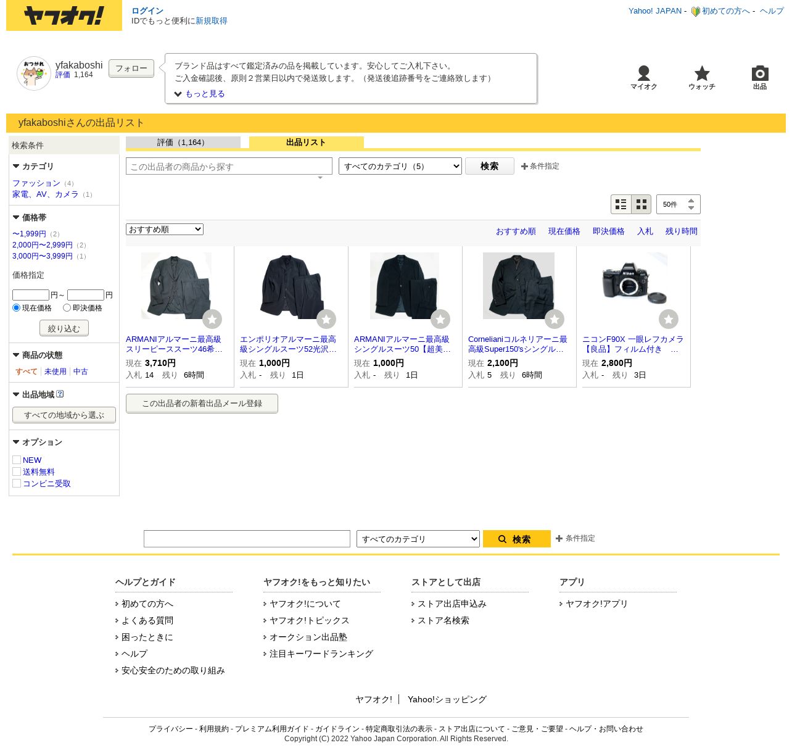Image resolution: width=792 pixels, height=756 pixels.
Task: Click the ログイン link
Action: click(147, 11)
